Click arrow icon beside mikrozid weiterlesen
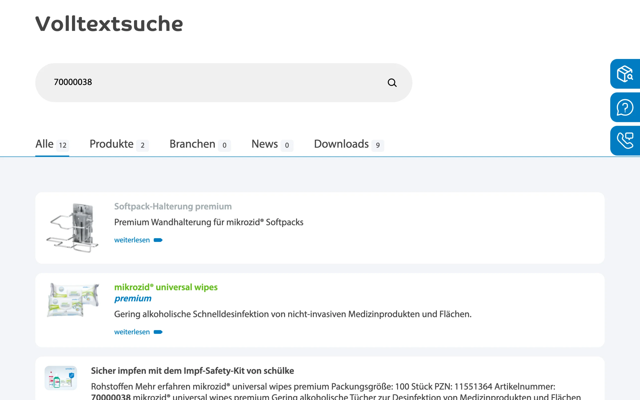This screenshot has width=640, height=400. (x=158, y=332)
